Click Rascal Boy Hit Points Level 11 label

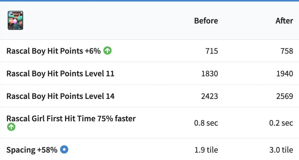coord(60,74)
